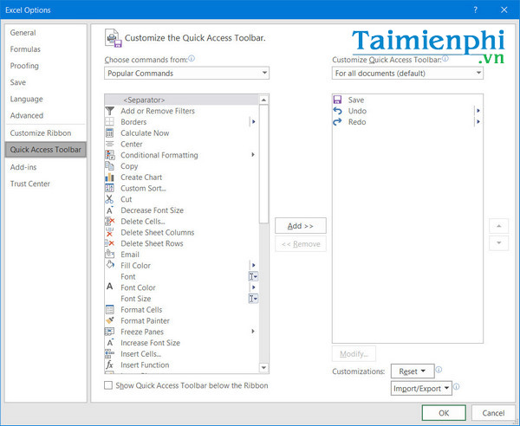The image size is (520, 426).
Task: Select the Delete Sheet Rows icon
Action: pyautogui.click(x=110, y=243)
